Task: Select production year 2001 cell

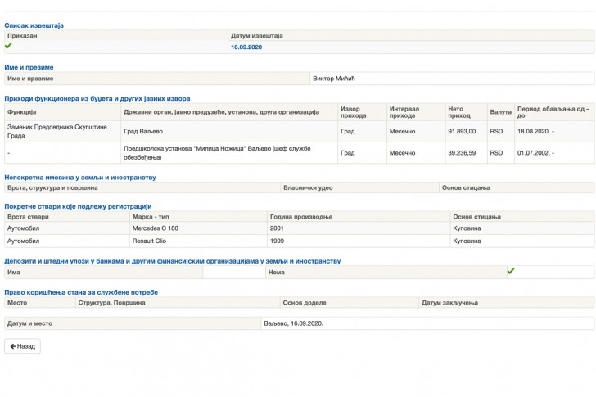Action: (359, 228)
